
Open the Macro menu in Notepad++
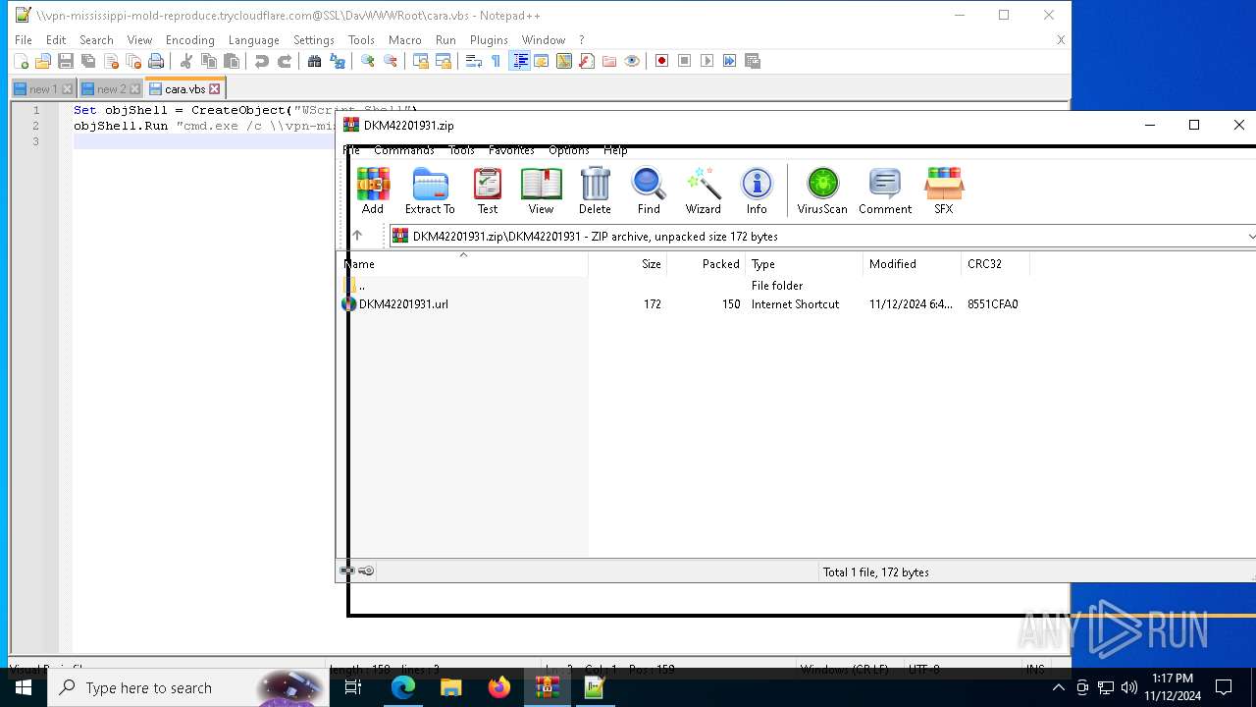[405, 40]
